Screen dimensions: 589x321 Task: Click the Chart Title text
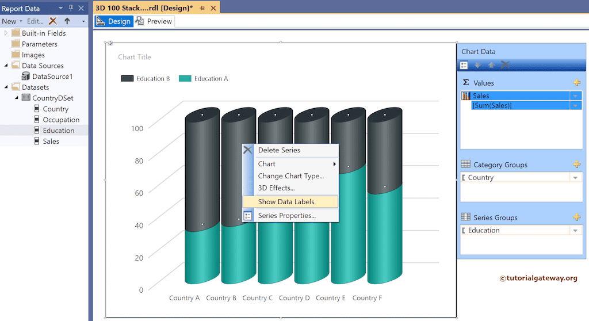[x=135, y=57]
